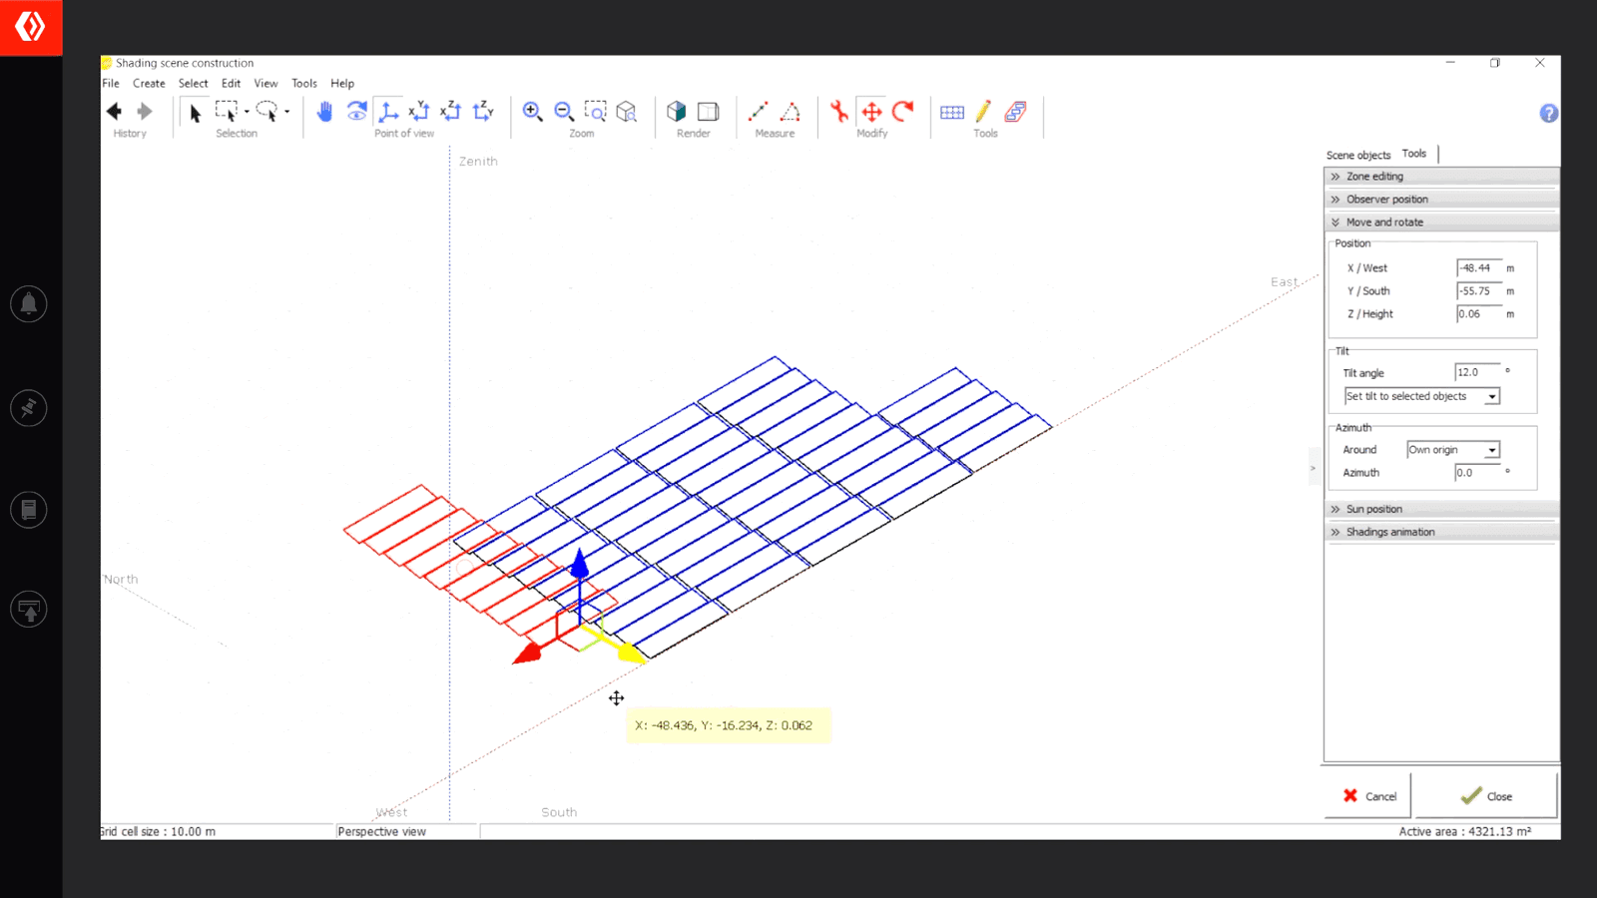The image size is (1597, 898).
Task: Click the History forward arrow
Action: 145,111
